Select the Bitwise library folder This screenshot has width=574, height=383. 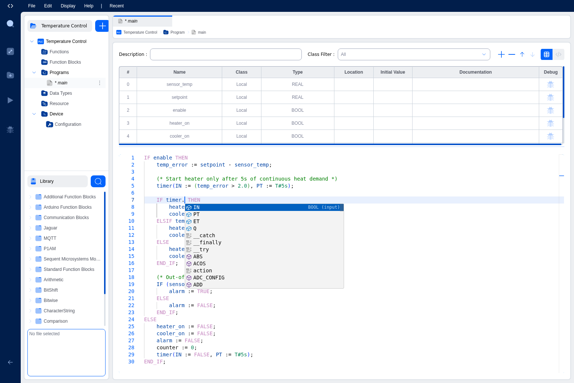51,300
